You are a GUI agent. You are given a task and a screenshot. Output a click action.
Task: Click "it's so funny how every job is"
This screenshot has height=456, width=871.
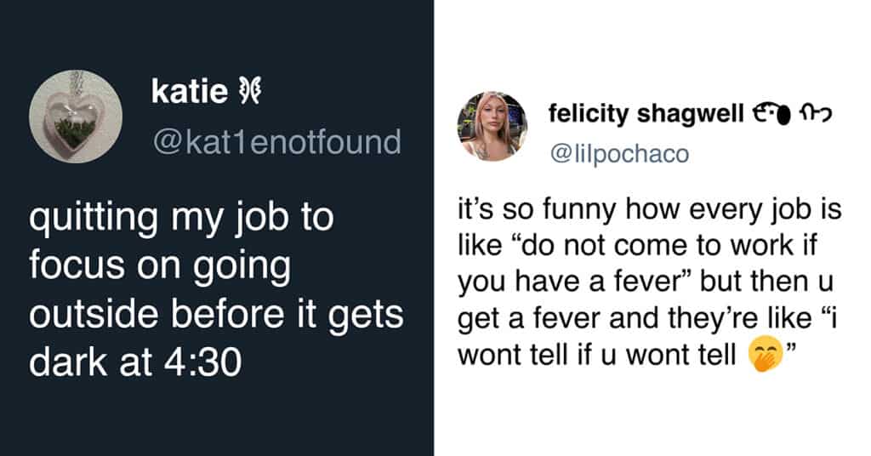[x=649, y=209]
